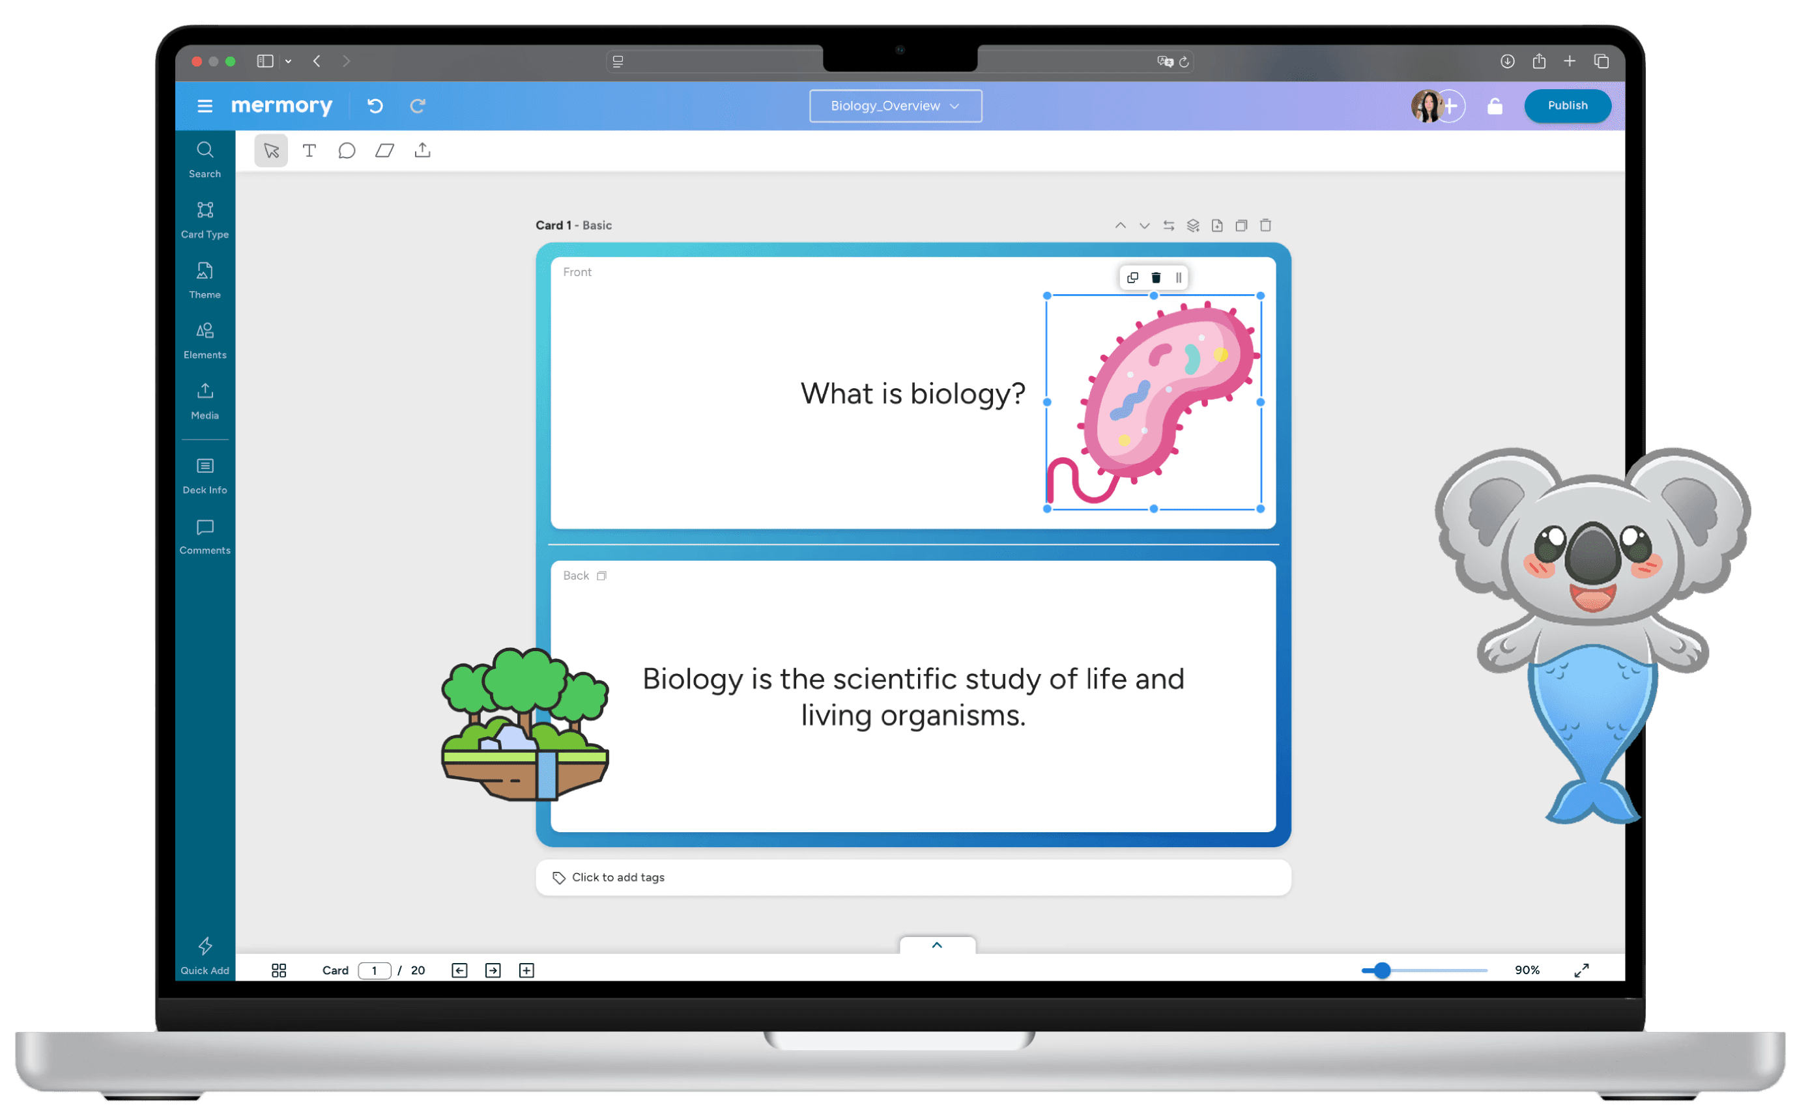The width and height of the screenshot is (1795, 1120).
Task: Delete the selected bacteria image
Action: coord(1155,278)
